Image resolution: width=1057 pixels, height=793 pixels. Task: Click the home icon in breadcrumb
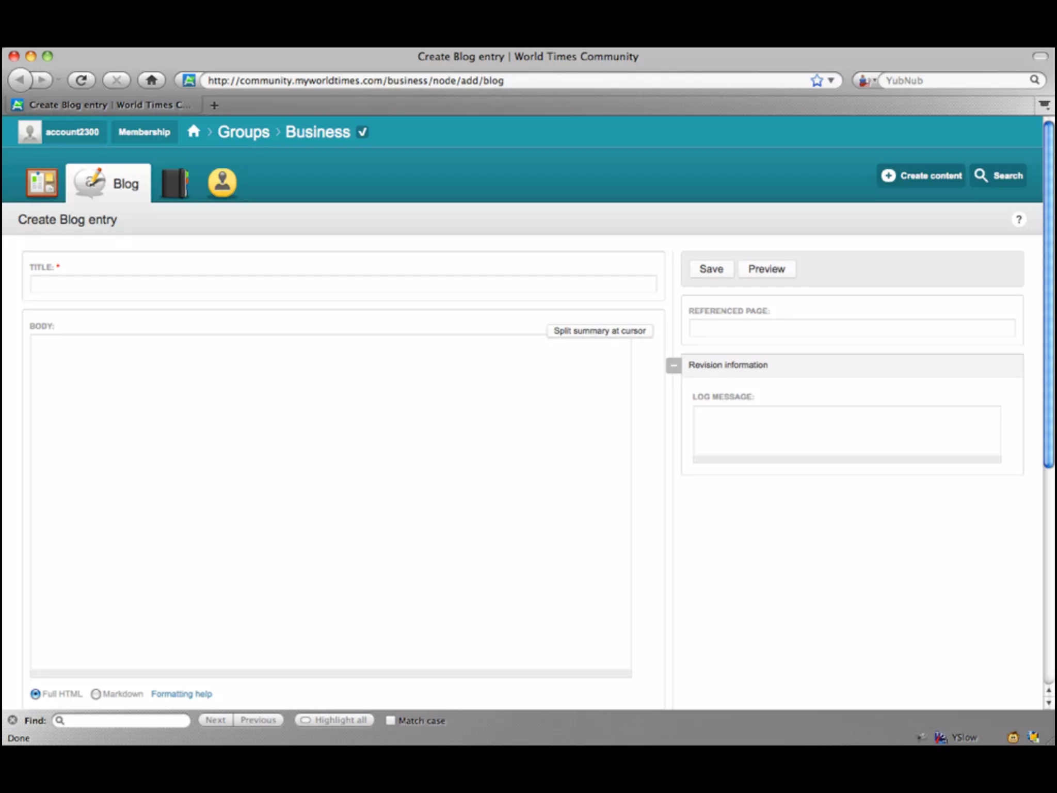194,132
